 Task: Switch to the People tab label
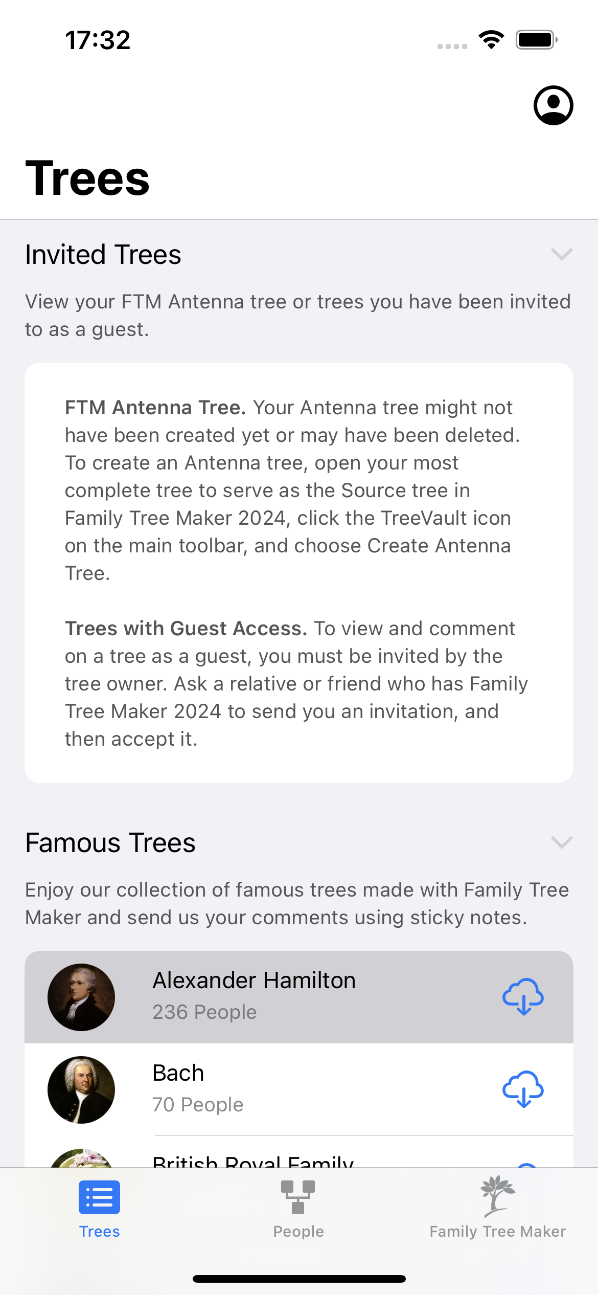pyautogui.click(x=298, y=1232)
